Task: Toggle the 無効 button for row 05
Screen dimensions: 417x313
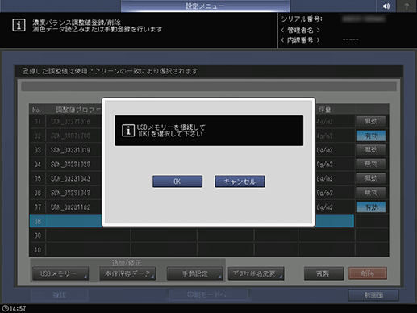Action: tap(371, 178)
